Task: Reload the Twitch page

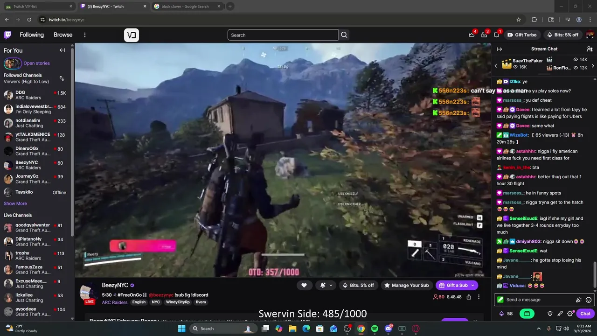Action: [29, 20]
